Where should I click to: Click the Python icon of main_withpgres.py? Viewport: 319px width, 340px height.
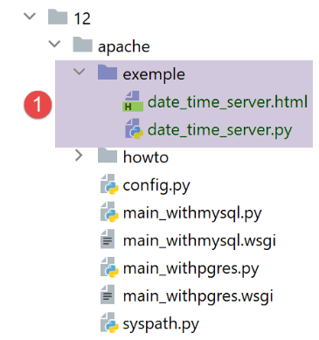tap(109, 267)
